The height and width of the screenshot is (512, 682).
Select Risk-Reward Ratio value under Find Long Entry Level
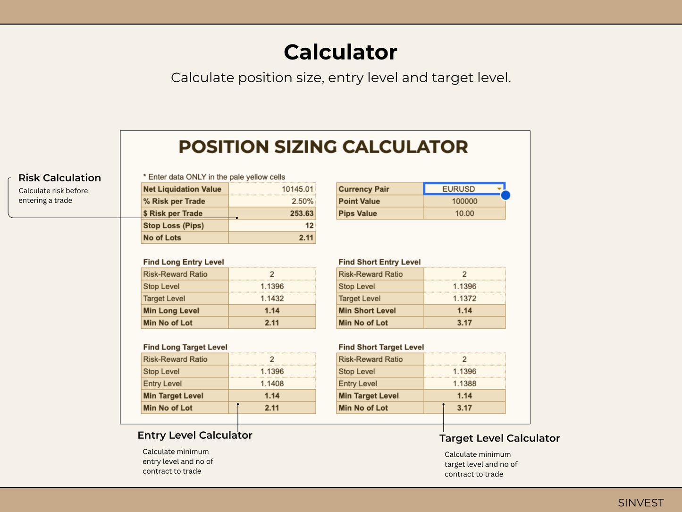point(272,274)
